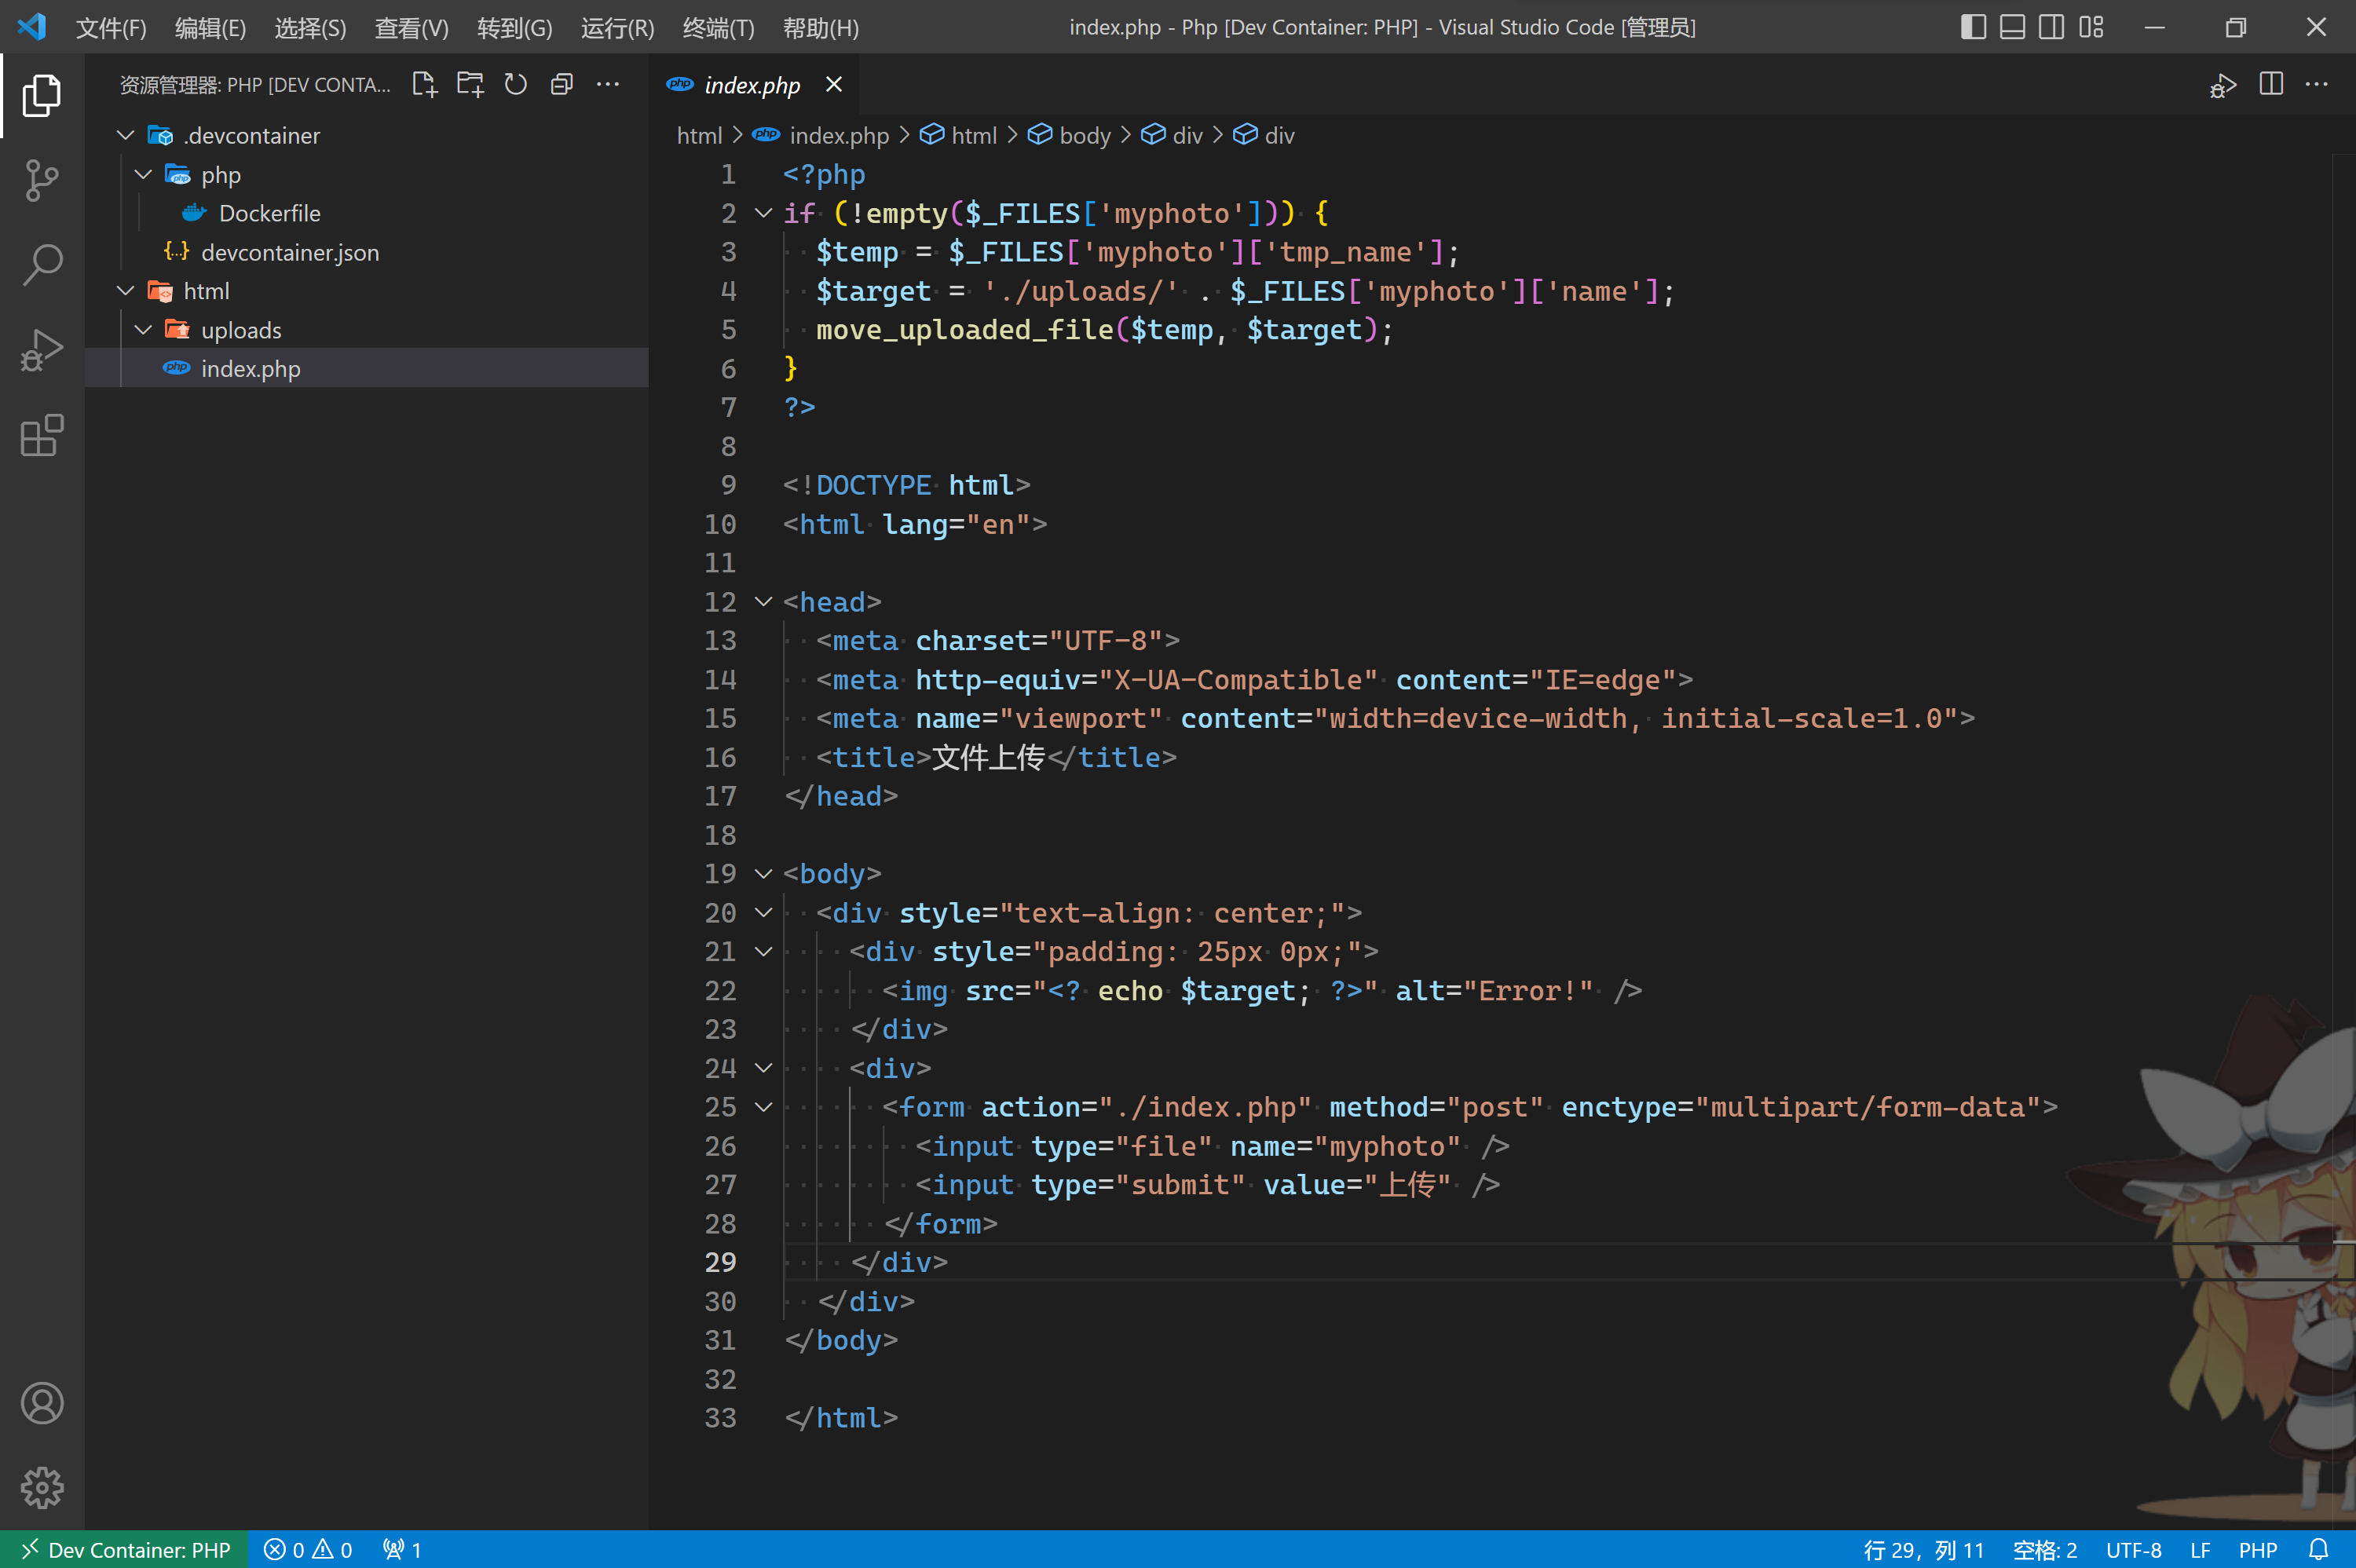Open the Search view in activity bar
Screen dimensions: 2356x1568
coord(41,265)
